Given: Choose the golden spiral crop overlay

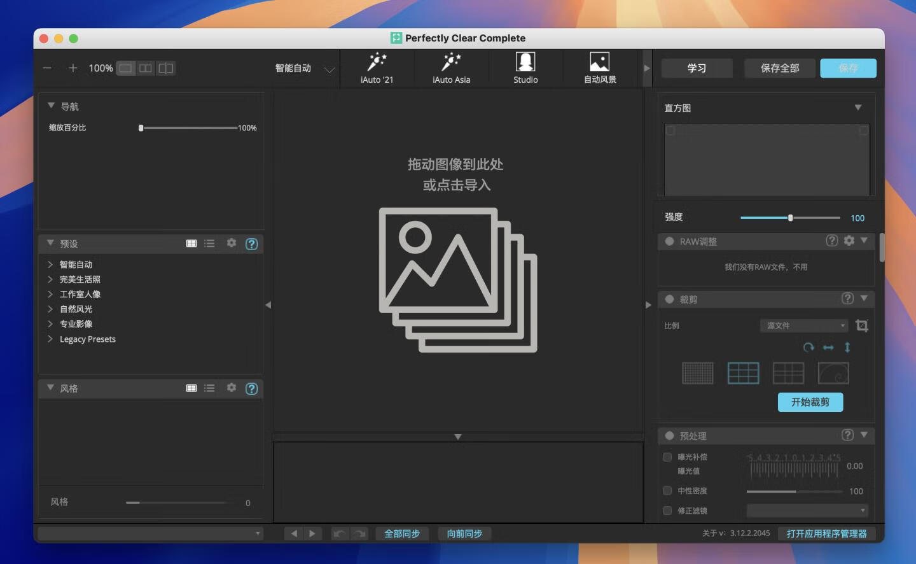Looking at the screenshot, I should click(833, 373).
